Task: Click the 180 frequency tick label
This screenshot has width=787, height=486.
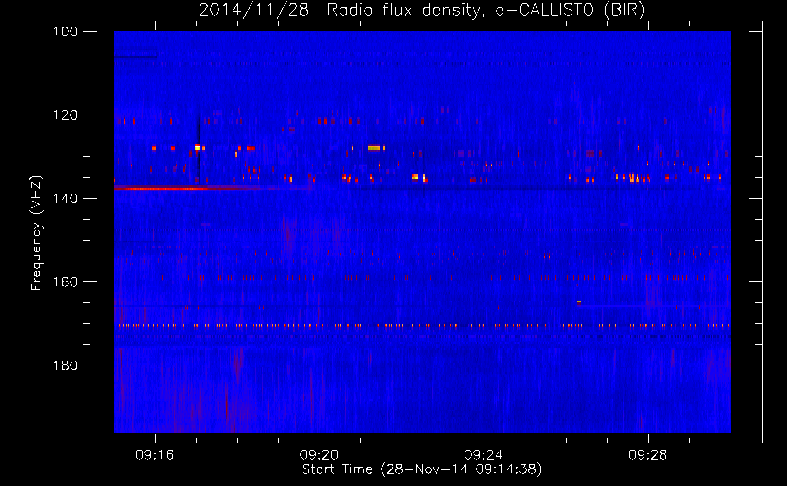Action: [66, 365]
